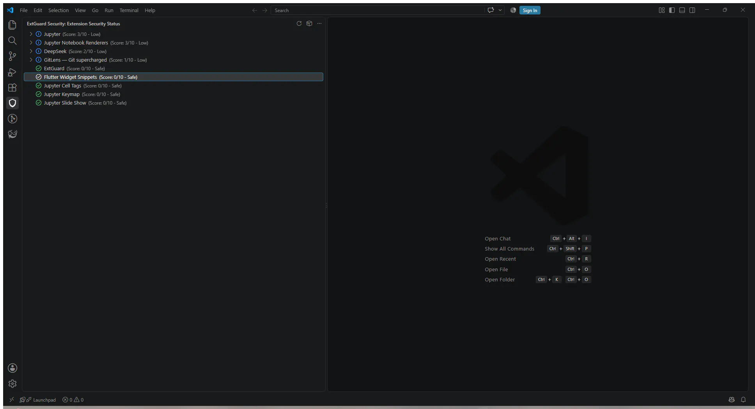Select the Jupyter Keymap row
755x409 pixels.
(174, 94)
